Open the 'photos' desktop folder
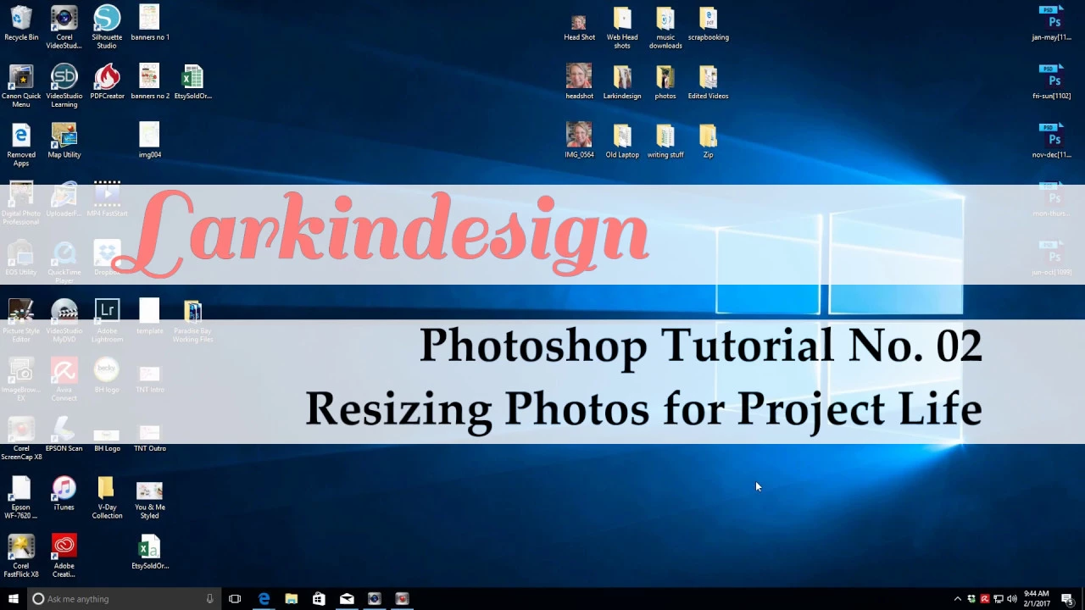The image size is (1085, 610). [665, 82]
